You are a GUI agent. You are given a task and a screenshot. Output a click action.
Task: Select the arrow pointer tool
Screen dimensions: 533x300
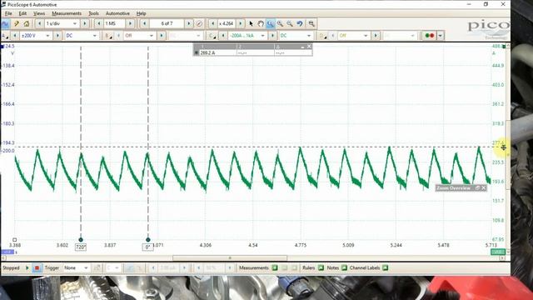(x=251, y=24)
